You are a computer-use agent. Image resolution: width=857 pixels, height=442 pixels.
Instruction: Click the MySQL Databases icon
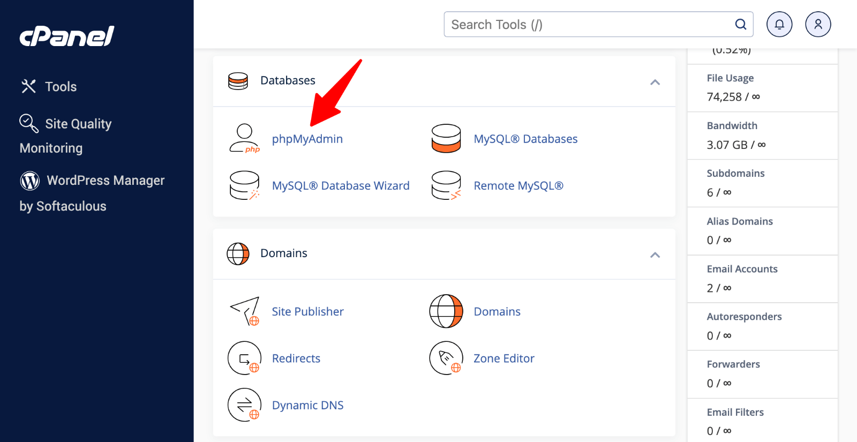(x=446, y=139)
